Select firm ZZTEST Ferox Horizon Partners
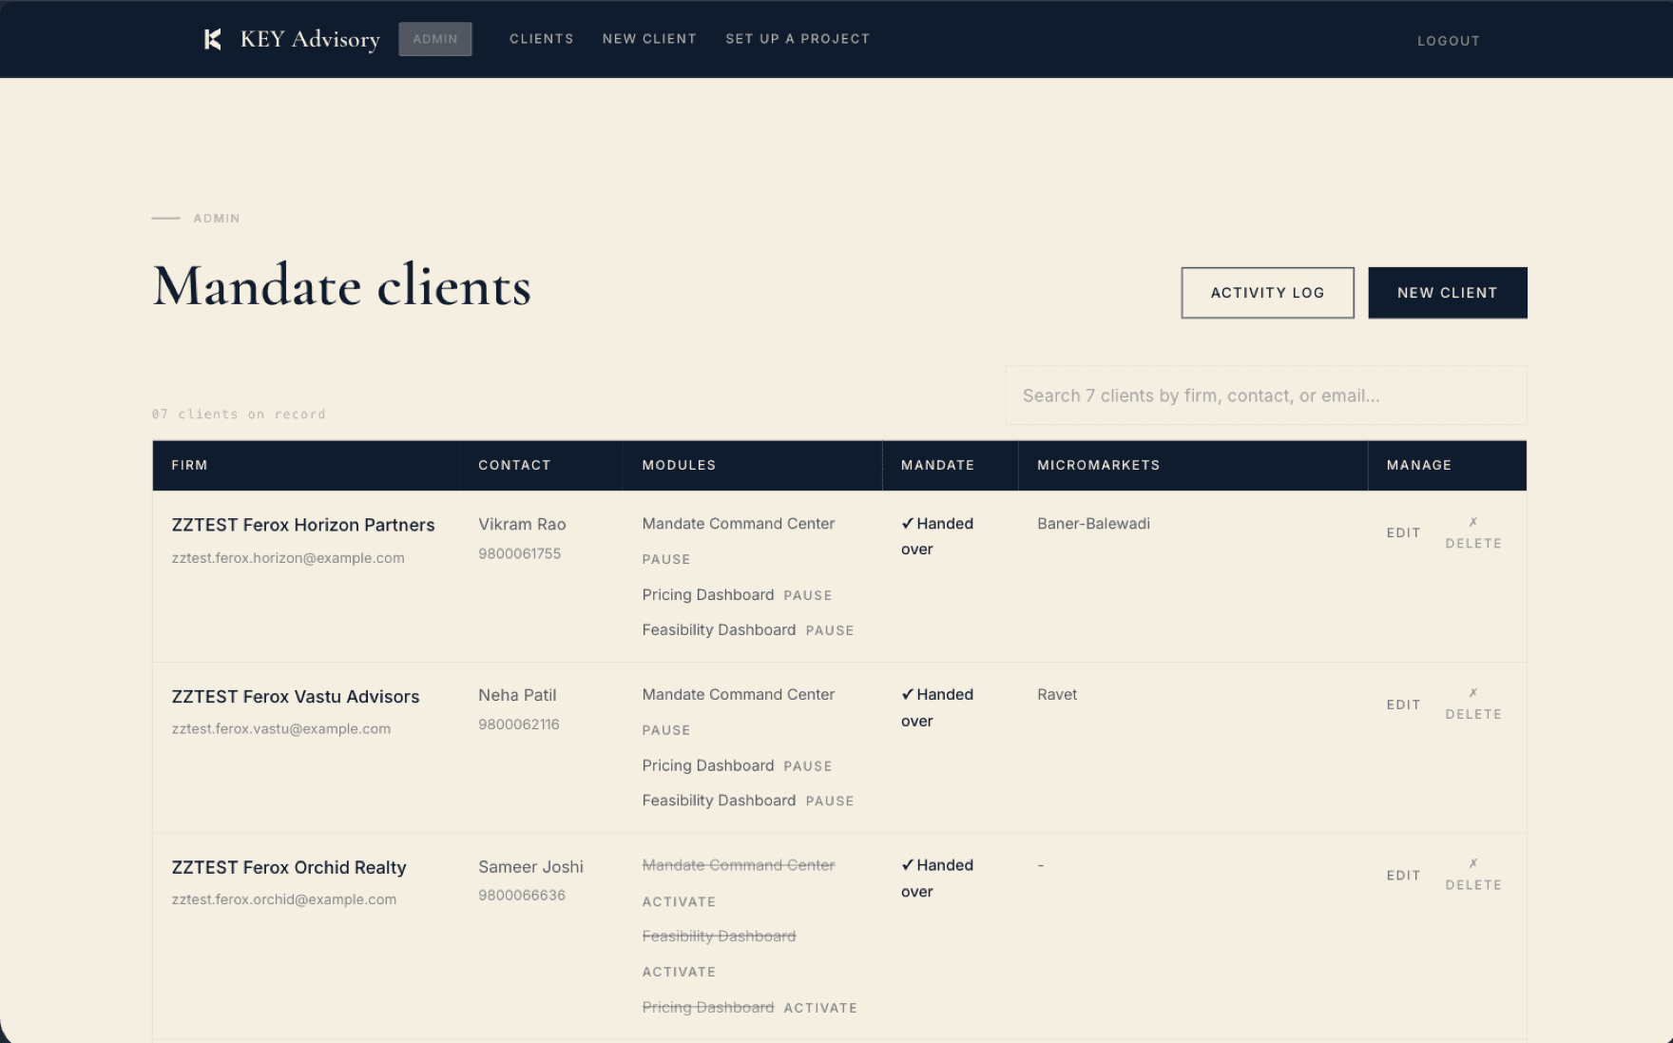The image size is (1673, 1043). (x=303, y=525)
